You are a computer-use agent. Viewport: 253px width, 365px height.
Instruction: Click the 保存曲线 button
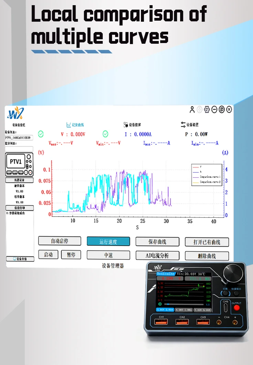click(157, 242)
